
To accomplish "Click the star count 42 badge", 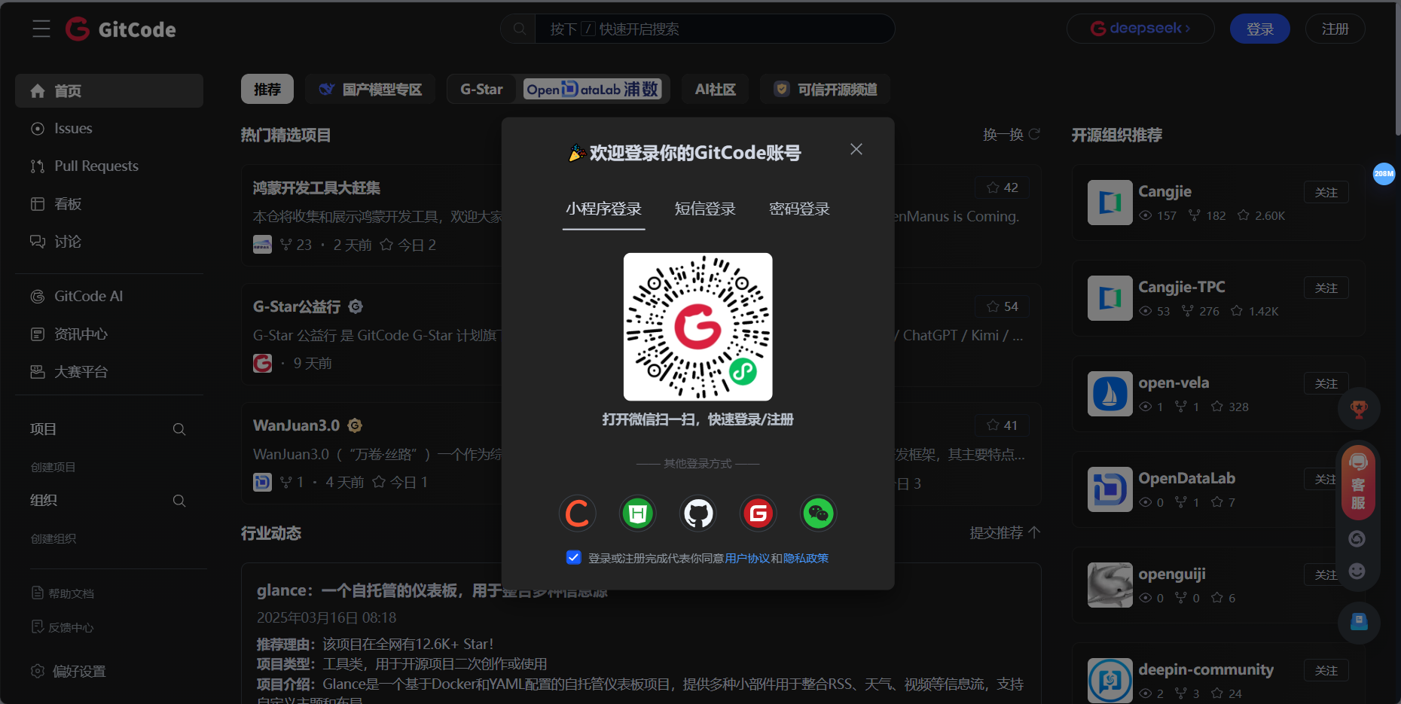I will 1002,187.
